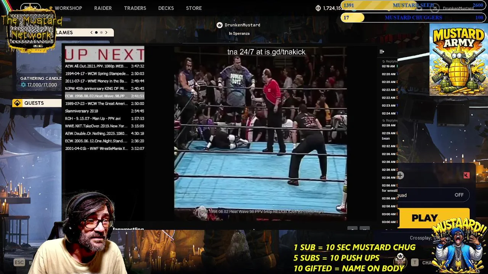Select AEW Double Or Nothing 2025 entry
The image size is (488, 274).
point(104,134)
